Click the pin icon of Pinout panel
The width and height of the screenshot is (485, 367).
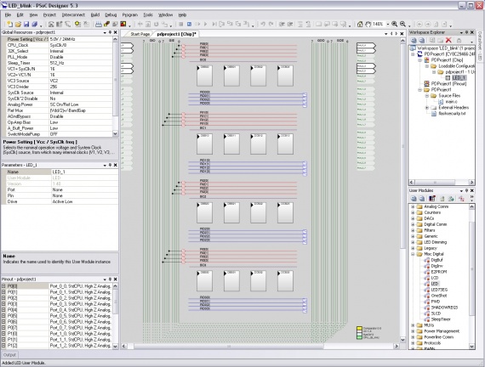[110, 279]
